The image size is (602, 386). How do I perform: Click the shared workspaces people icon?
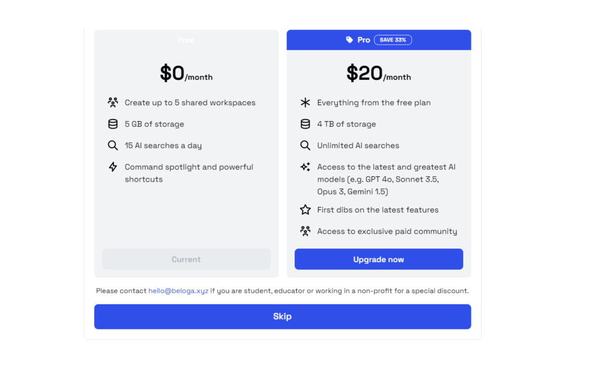click(x=113, y=102)
